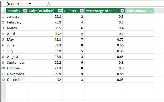
Task: Click the fx insert function icon
Action: pyautogui.click(x=48, y=4)
